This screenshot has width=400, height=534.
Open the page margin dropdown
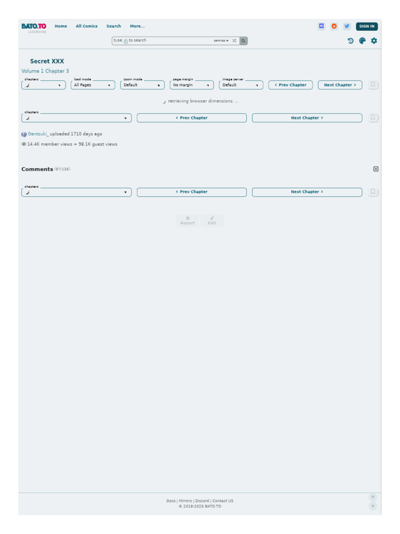[x=192, y=85]
